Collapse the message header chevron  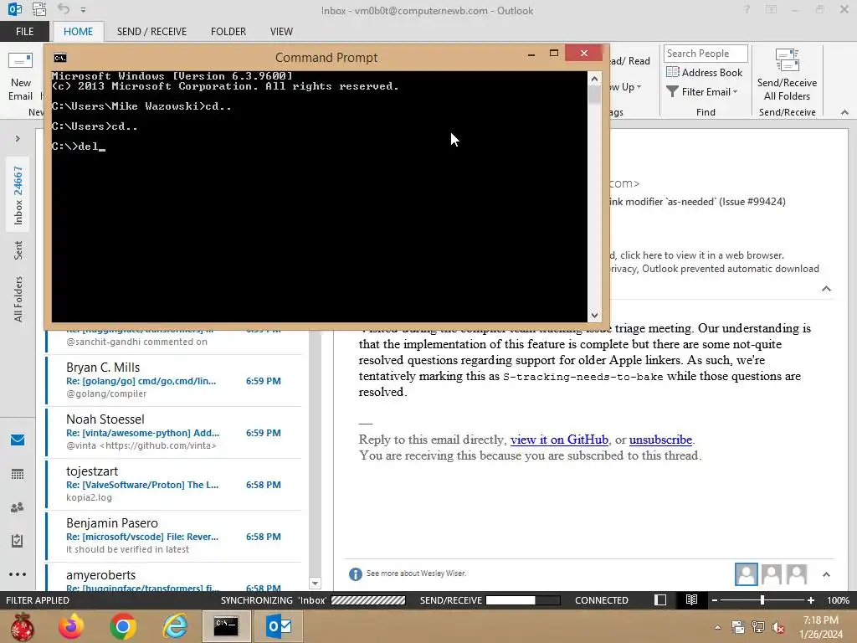tap(826, 289)
